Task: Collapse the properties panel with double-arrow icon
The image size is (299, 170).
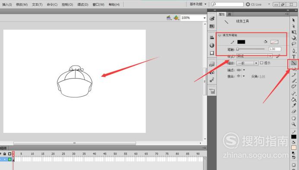Action: [288, 10]
